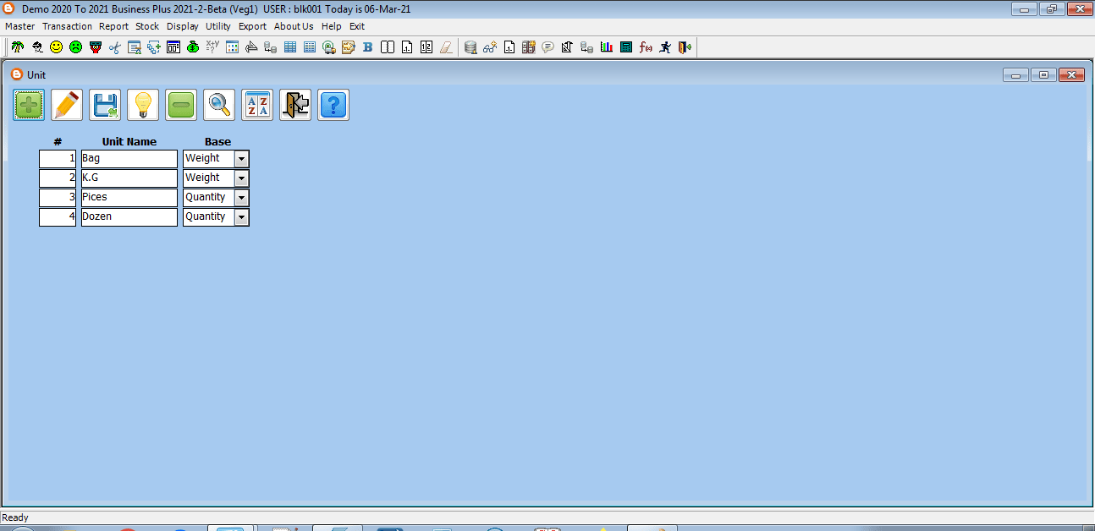Image resolution: width=1095 pixels, height=531 pixels.
Task: Click the palm tree toolbar icon
Action: [x=17, y=47]
